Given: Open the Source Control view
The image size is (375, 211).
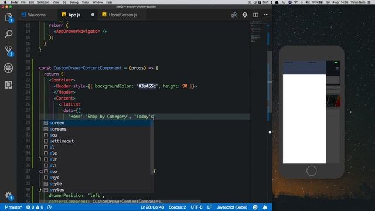Looking at the screenshot, I should click(9, 51).
